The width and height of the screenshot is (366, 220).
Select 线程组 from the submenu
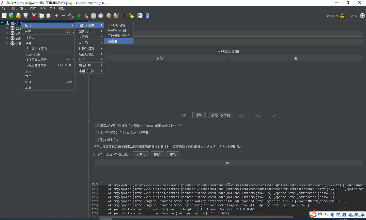click(119, 41)
